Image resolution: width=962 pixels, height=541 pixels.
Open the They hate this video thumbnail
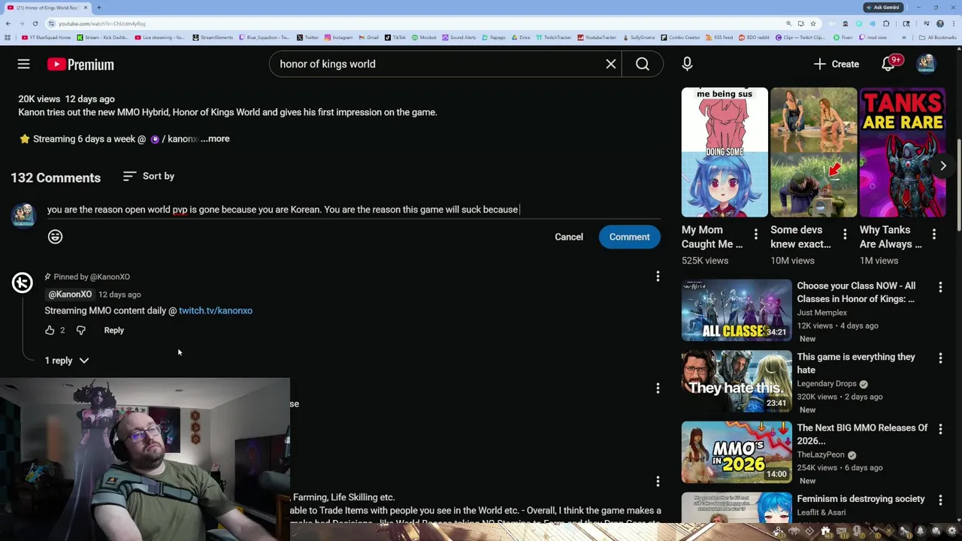[737, 382]
